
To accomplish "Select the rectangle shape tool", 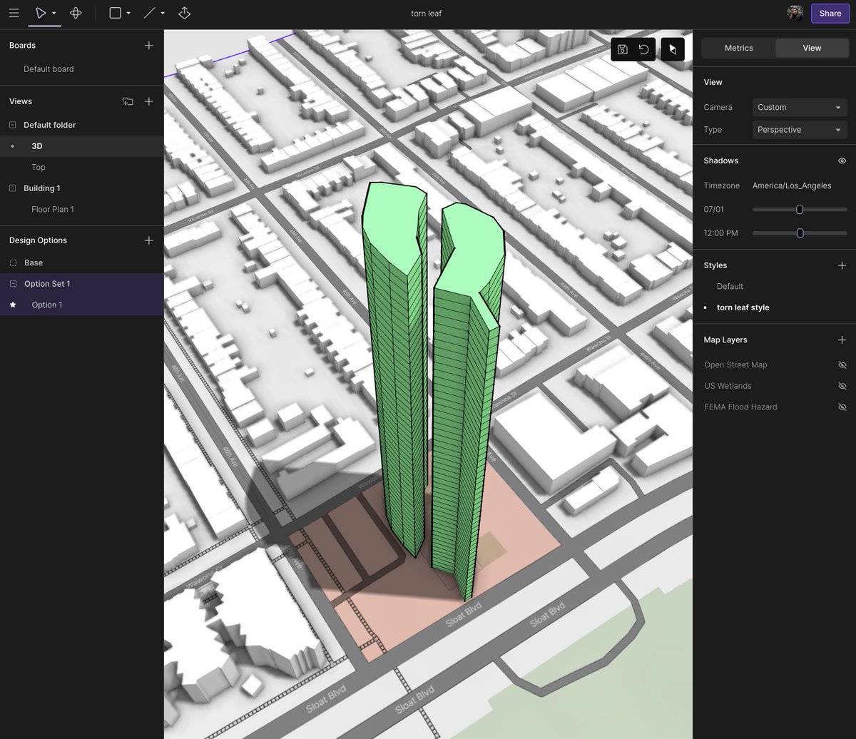I will 115,13.
